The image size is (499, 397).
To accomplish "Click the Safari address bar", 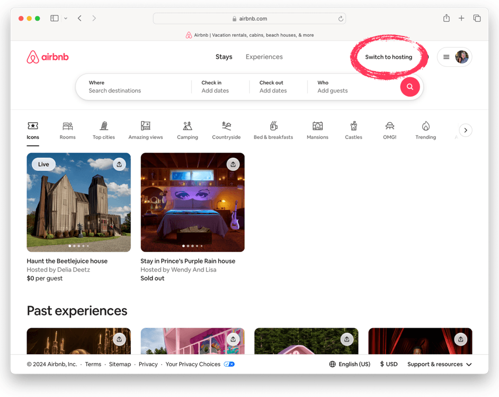I will click(249, 19).
